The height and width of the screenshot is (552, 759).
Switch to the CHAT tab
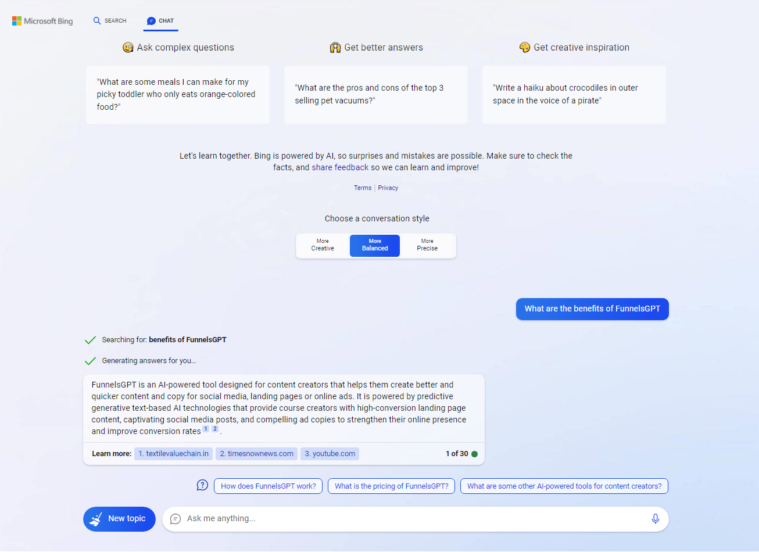(x=160, y=21)
